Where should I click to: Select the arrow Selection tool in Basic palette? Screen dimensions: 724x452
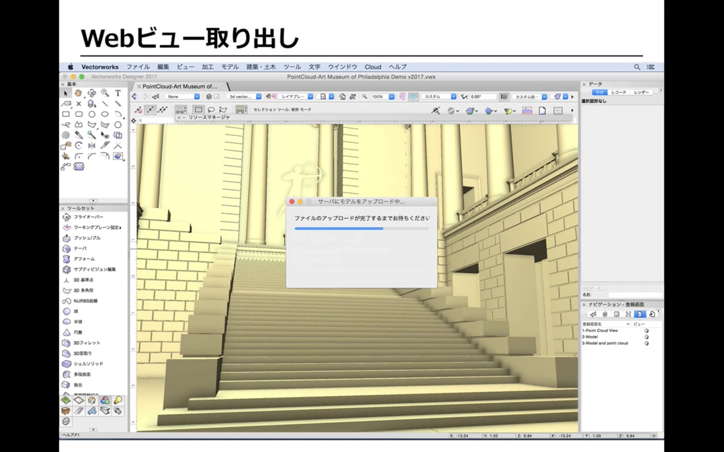[x=65, y=93]
